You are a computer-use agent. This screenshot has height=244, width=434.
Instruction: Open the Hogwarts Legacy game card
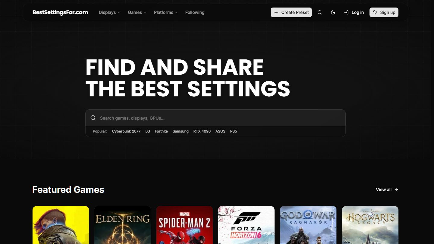[370, 225]
